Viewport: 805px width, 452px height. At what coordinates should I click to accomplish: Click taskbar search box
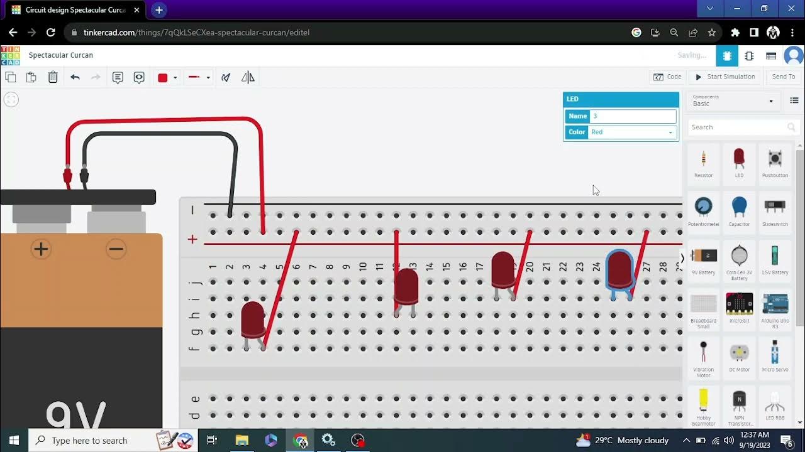point(113,440)
